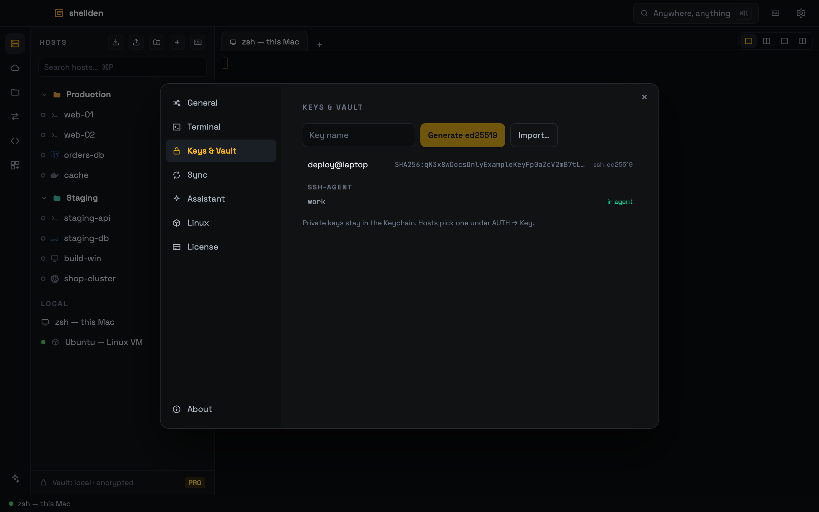
Task: Open the transfers arrows icon in sidebar
Action: click(x=15, y=116)
